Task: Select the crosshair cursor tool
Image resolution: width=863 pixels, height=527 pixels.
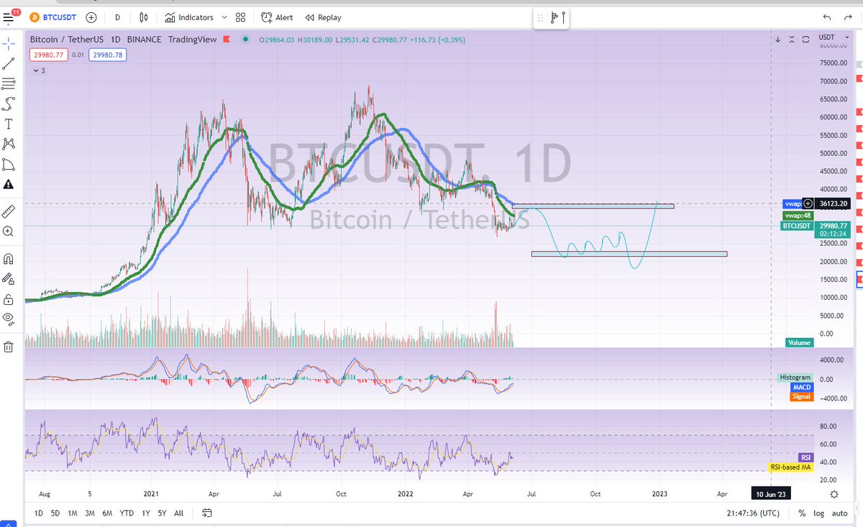Action: [9, 43]
